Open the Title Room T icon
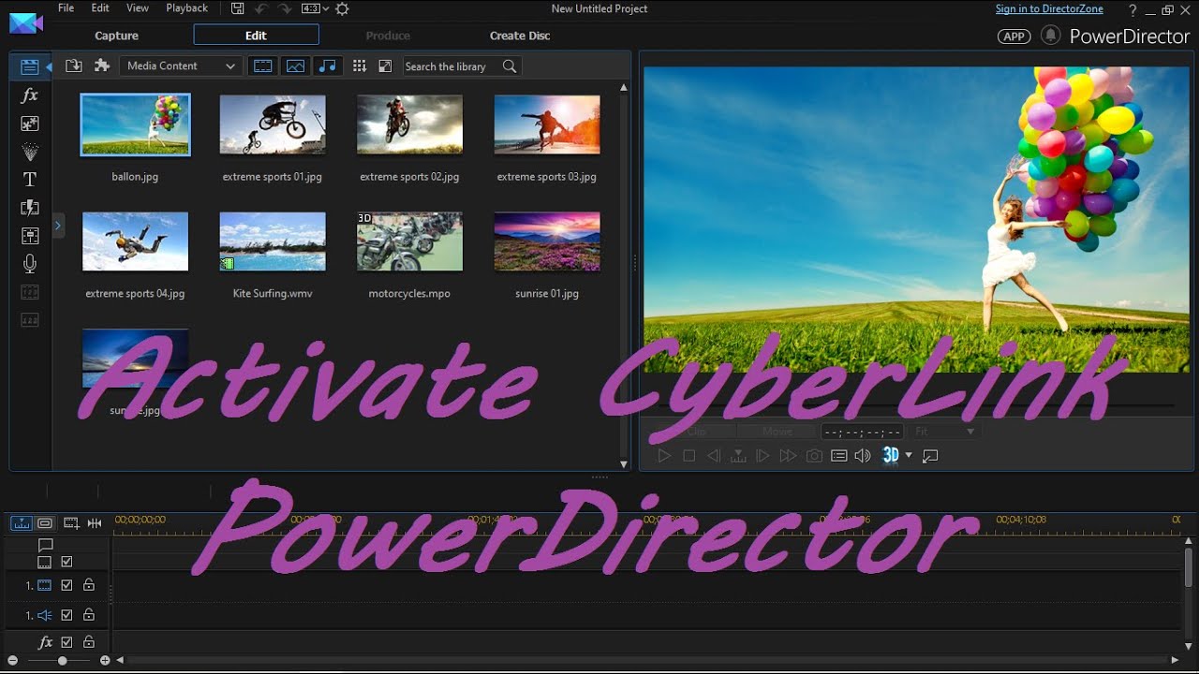 [30, 180]
